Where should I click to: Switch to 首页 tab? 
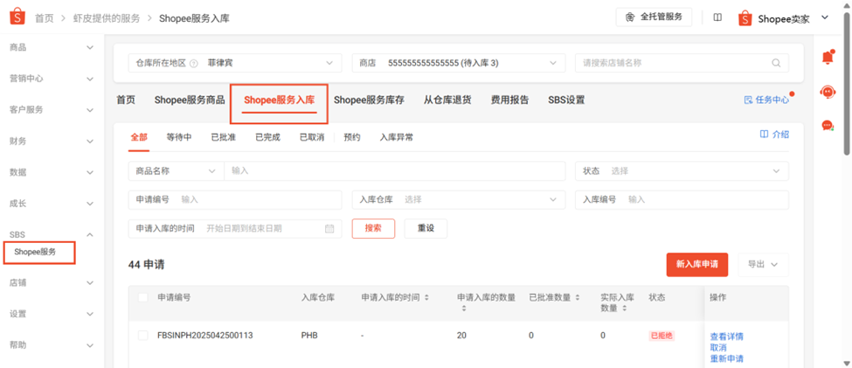click(126, 100)
